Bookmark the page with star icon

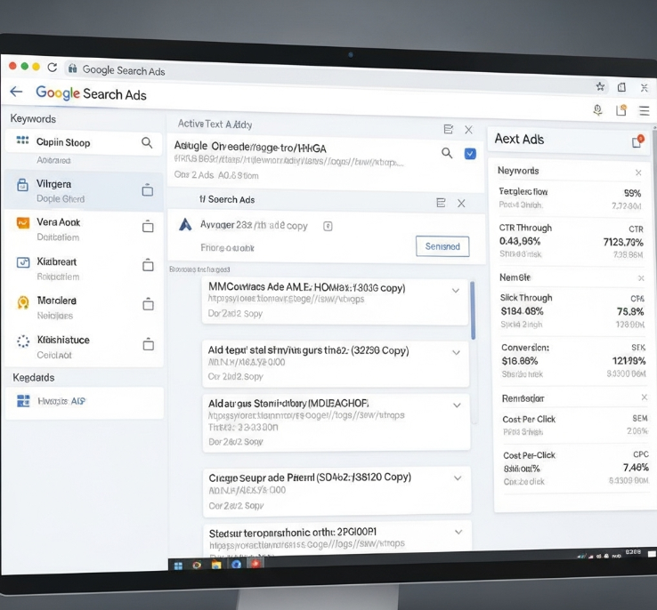(600, 86)
